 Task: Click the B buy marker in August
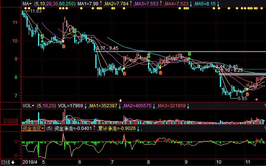tap(160, 72)
